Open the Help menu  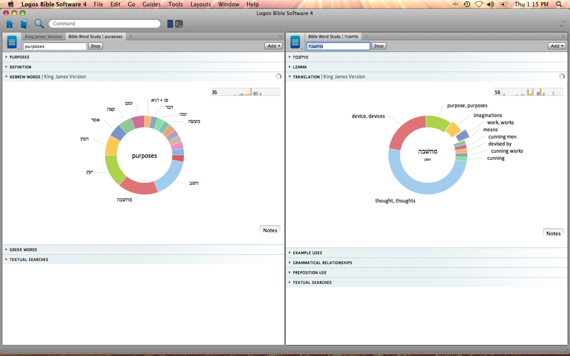click(x=253, y=4)
